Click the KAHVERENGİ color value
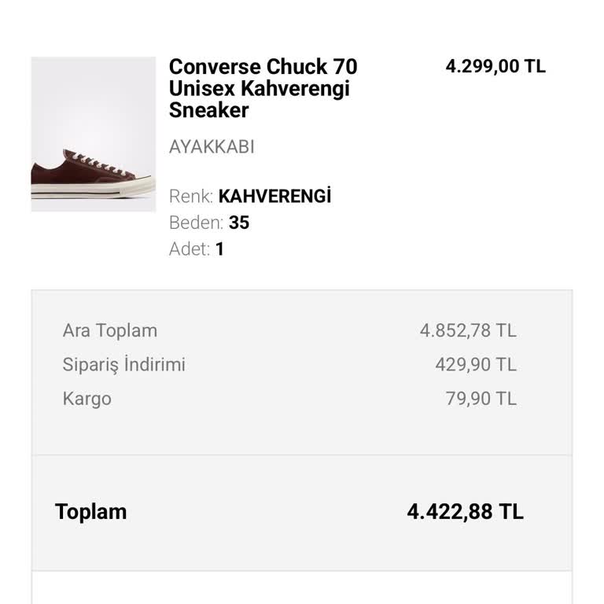 coord(274,196)
